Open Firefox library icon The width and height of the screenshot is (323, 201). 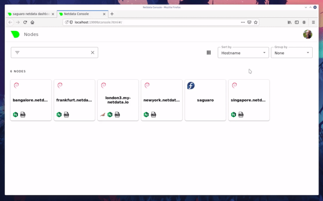point(289,22)
